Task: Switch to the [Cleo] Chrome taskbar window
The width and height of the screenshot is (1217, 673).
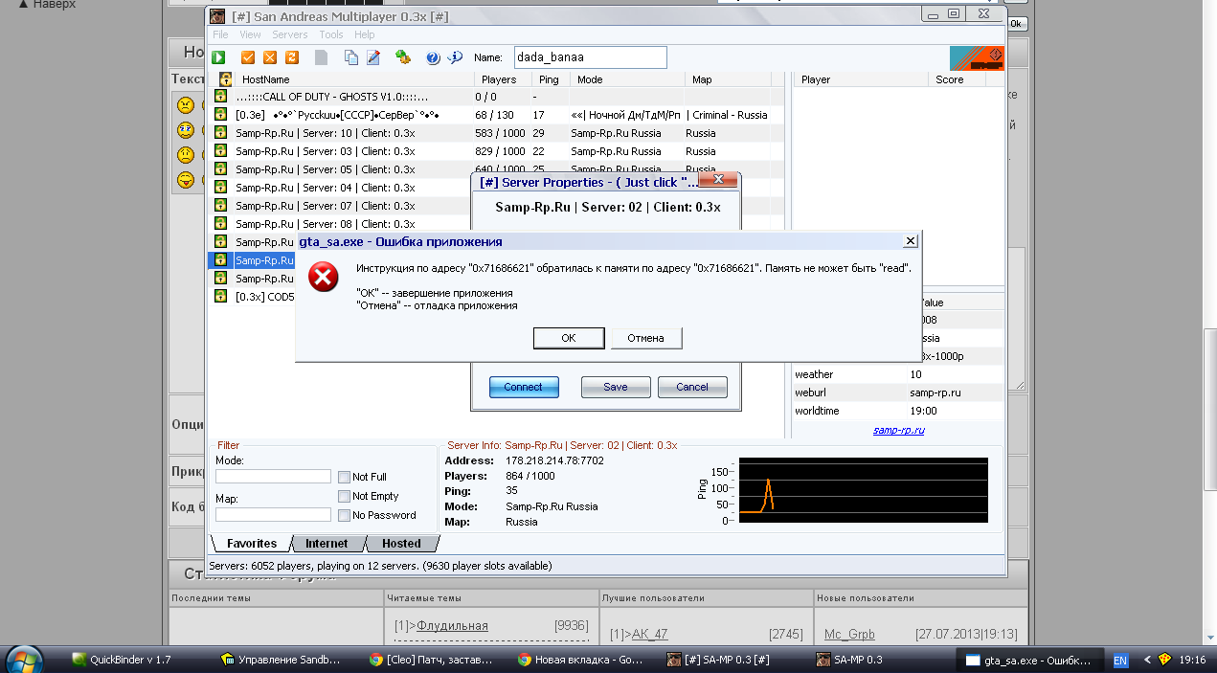Action: click(432, 660)
